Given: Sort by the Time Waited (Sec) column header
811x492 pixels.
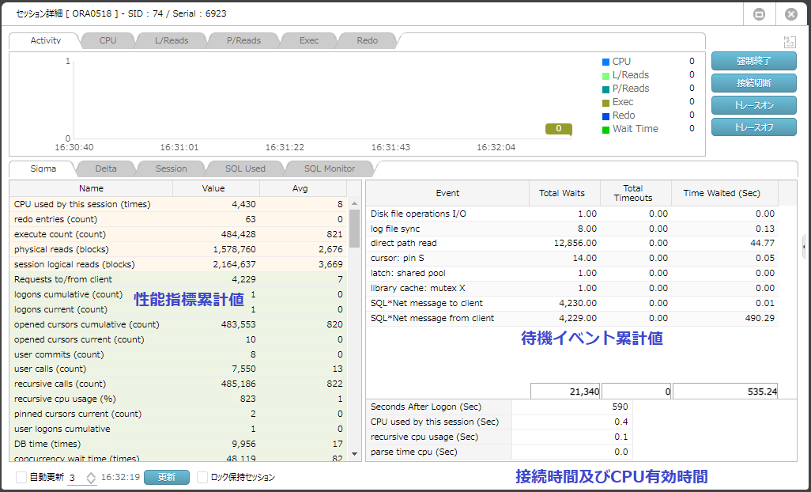Looking at the screenshot, I should point(724,193).
